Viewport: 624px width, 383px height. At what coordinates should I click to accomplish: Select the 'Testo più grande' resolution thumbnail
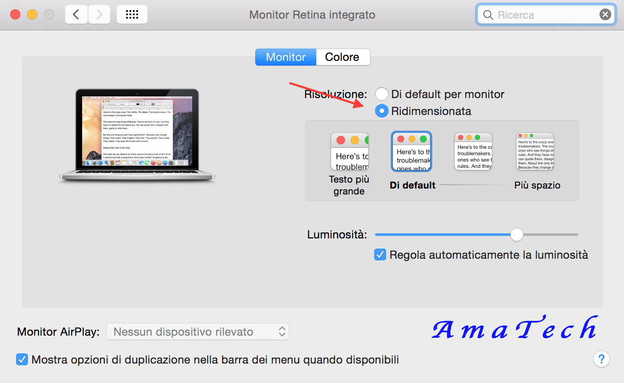pyautogui.click(x=349, y=151)
